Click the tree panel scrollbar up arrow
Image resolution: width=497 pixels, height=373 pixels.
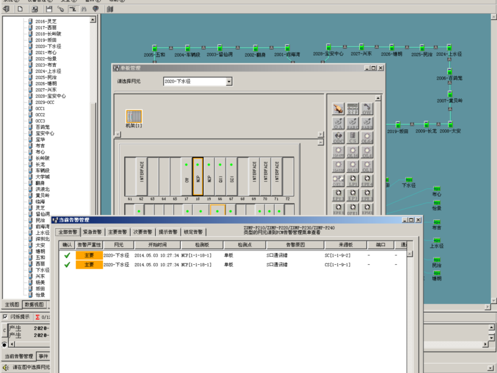coord(93,21)
